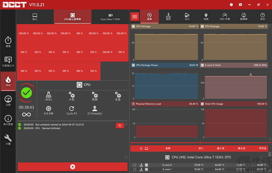
Task: Open 系统信息 system information page
Action: pos(8,120)
